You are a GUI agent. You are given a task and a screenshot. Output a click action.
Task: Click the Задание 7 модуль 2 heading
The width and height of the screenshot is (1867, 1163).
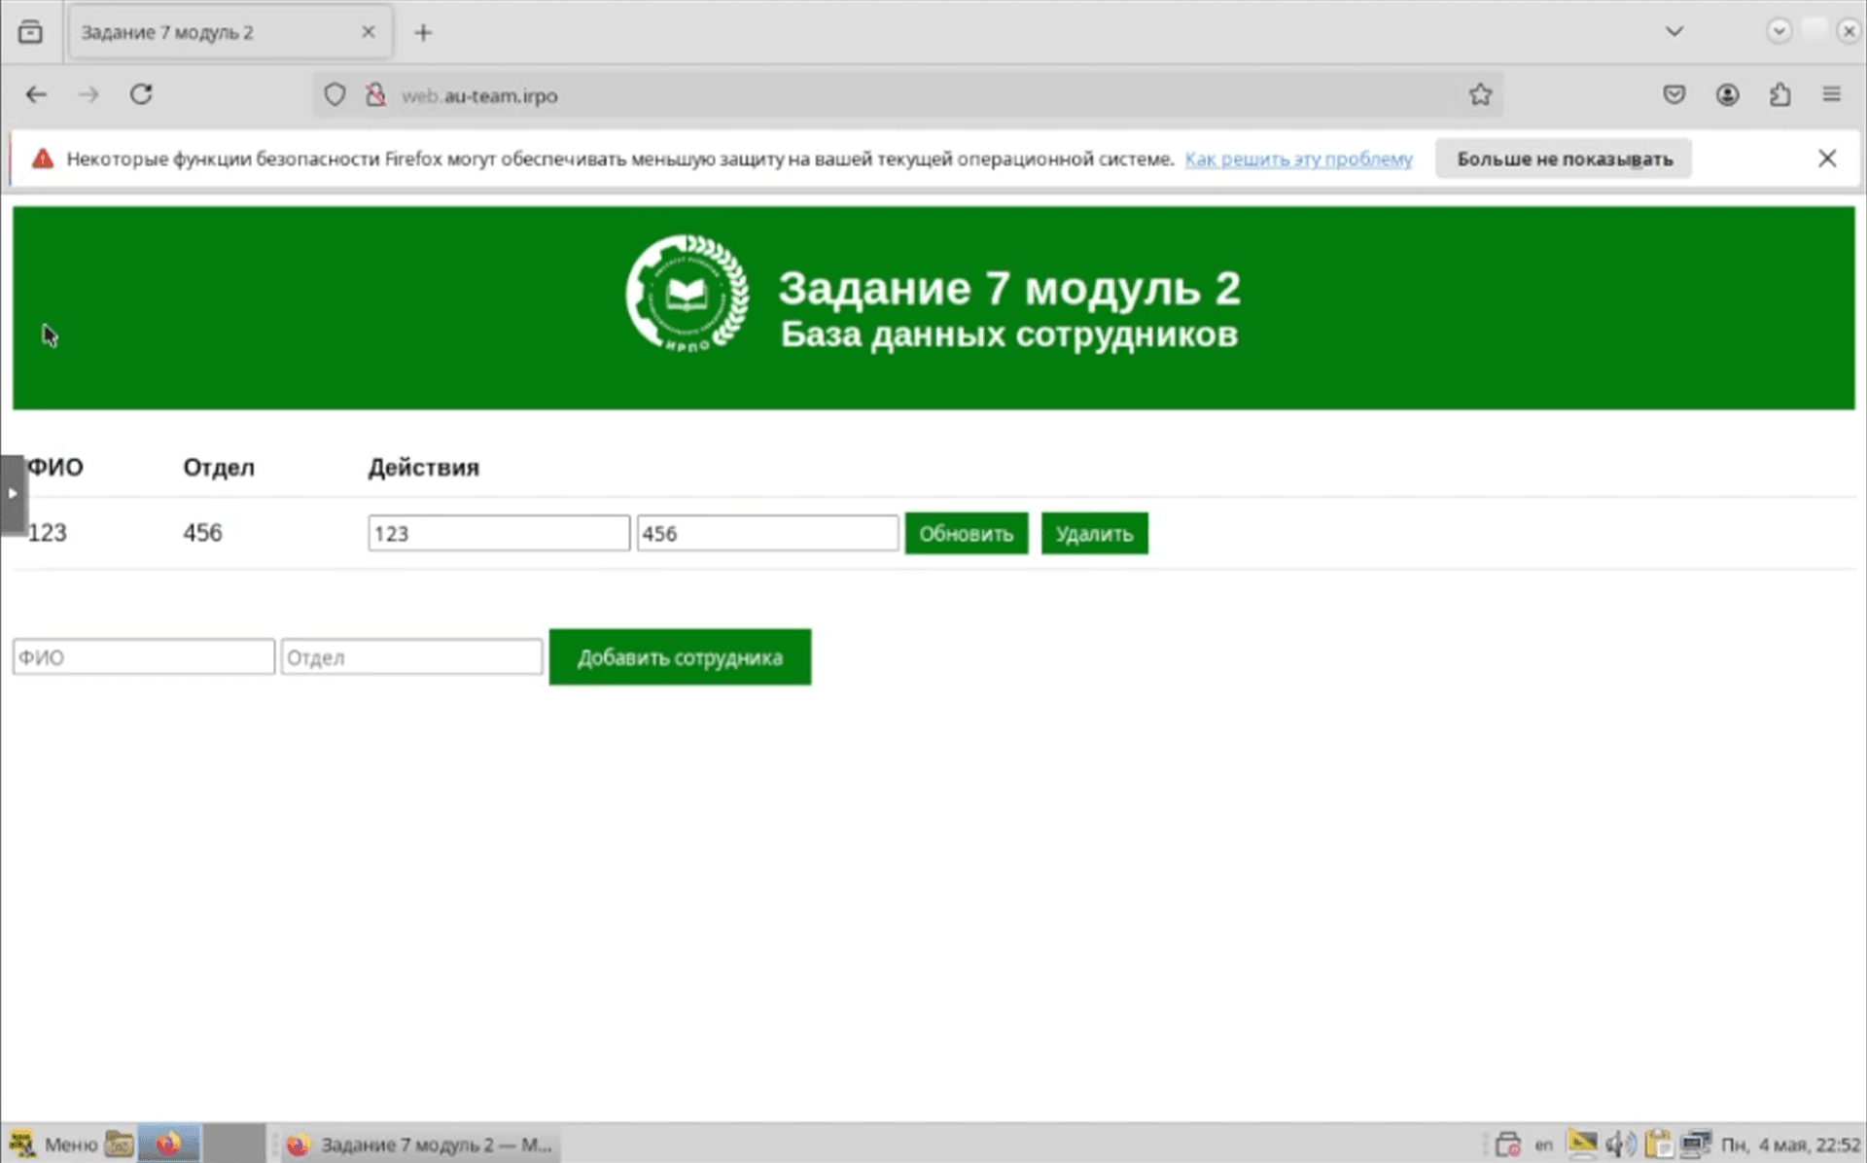[x=1009, y=288]
